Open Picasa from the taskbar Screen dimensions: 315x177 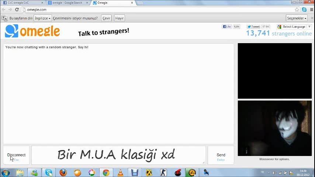92,173
